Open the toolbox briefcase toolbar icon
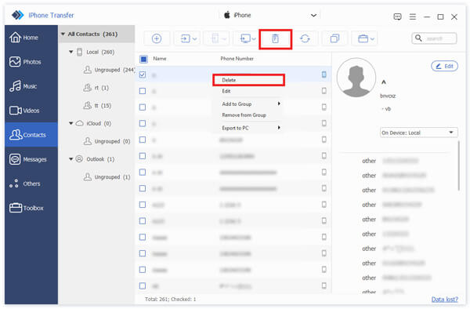This screenshot has width=470, height=309. tap(365, 38)
